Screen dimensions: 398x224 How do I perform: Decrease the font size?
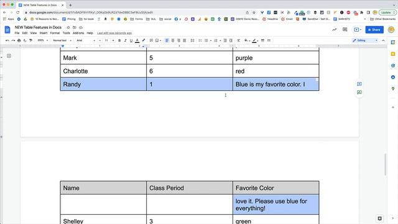point(99,40)
